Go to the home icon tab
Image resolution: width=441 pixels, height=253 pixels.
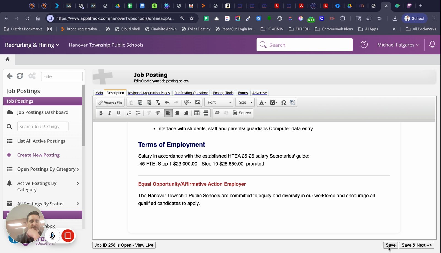tap(7, 59)
